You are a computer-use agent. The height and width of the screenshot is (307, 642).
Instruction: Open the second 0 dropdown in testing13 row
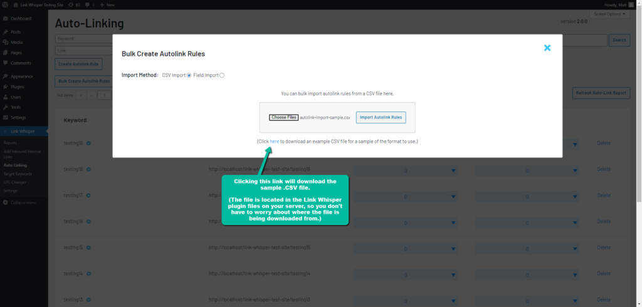click(x=527, y=301)
